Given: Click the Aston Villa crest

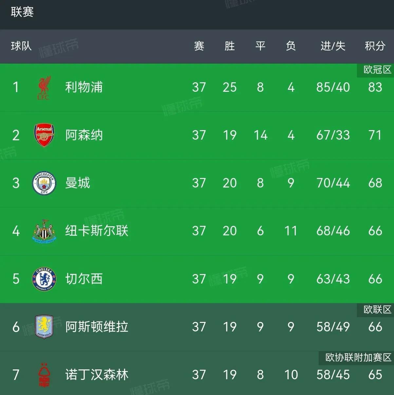Looking at the screenshot, I should 44,327.
